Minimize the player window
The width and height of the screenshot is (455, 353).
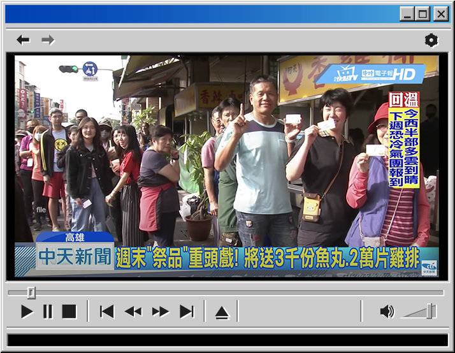click(407, 14)
